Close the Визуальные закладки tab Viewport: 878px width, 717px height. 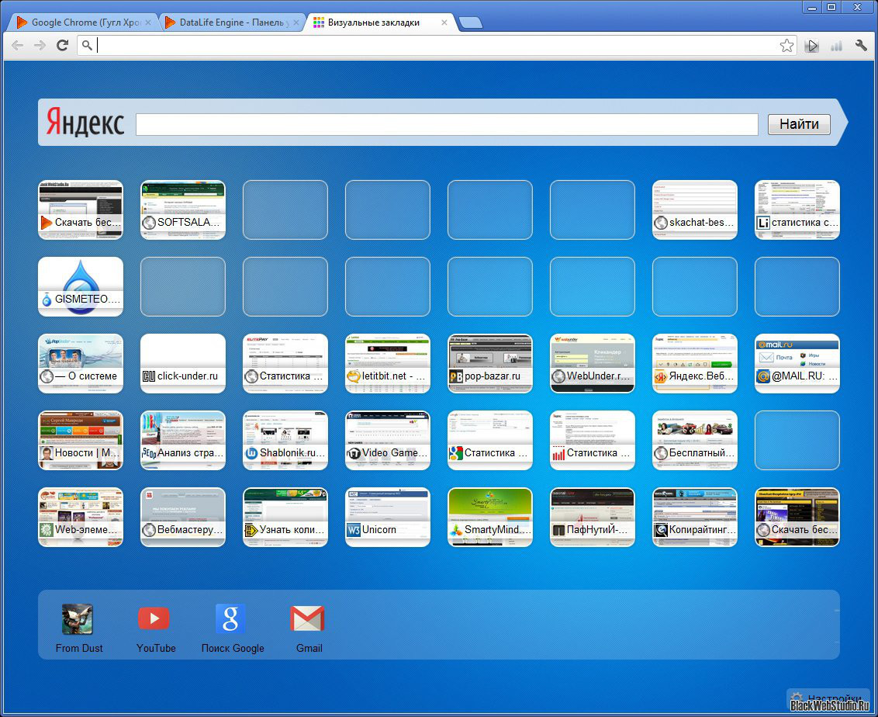tap(444, 23)
